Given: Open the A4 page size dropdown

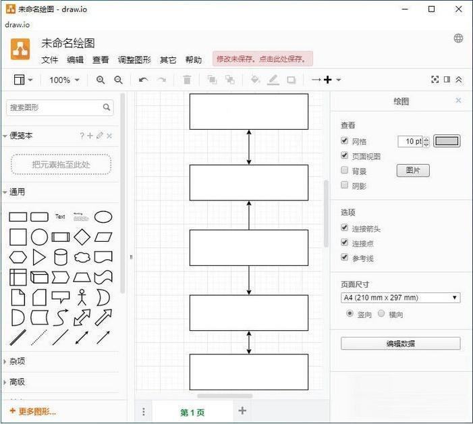Looking at the screenshot, I should 401,298.
